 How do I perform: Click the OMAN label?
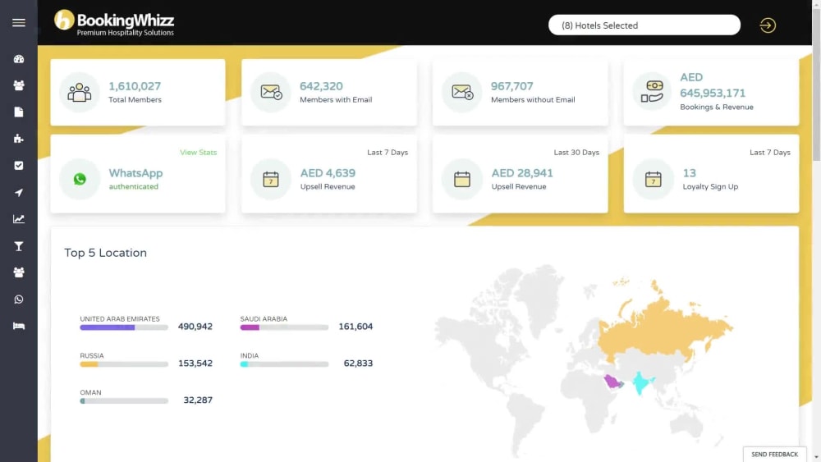coord(90,392)
